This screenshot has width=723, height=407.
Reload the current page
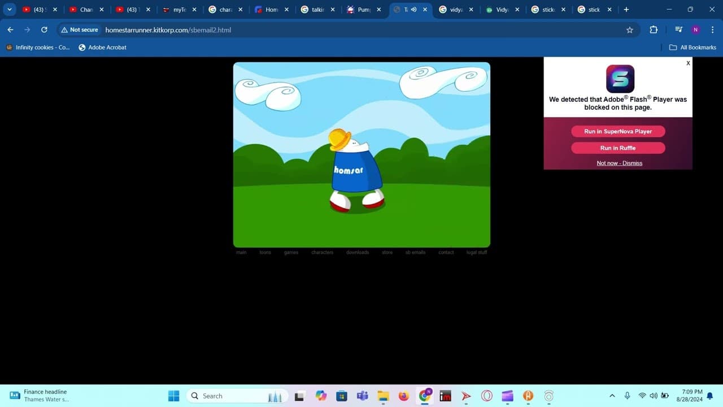point(44,30)
